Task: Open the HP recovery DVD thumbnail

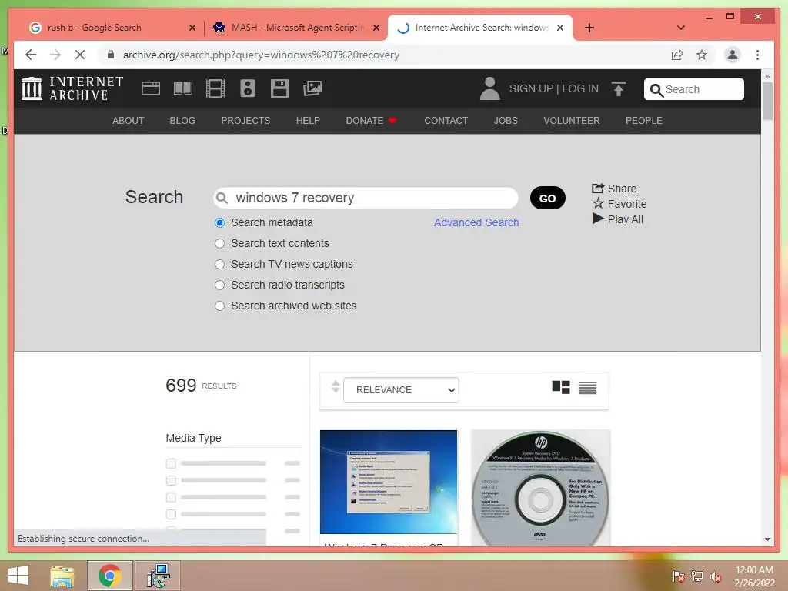Action: [x=540, y=488]
